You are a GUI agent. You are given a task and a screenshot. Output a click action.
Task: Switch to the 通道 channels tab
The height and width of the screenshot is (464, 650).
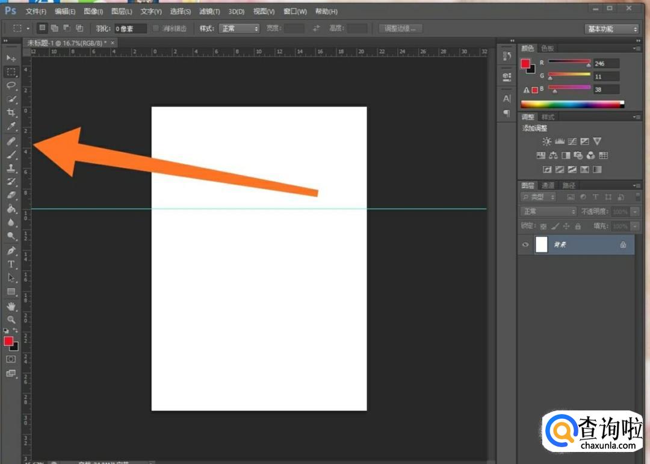pyautogui.click(x=548, y=185)
